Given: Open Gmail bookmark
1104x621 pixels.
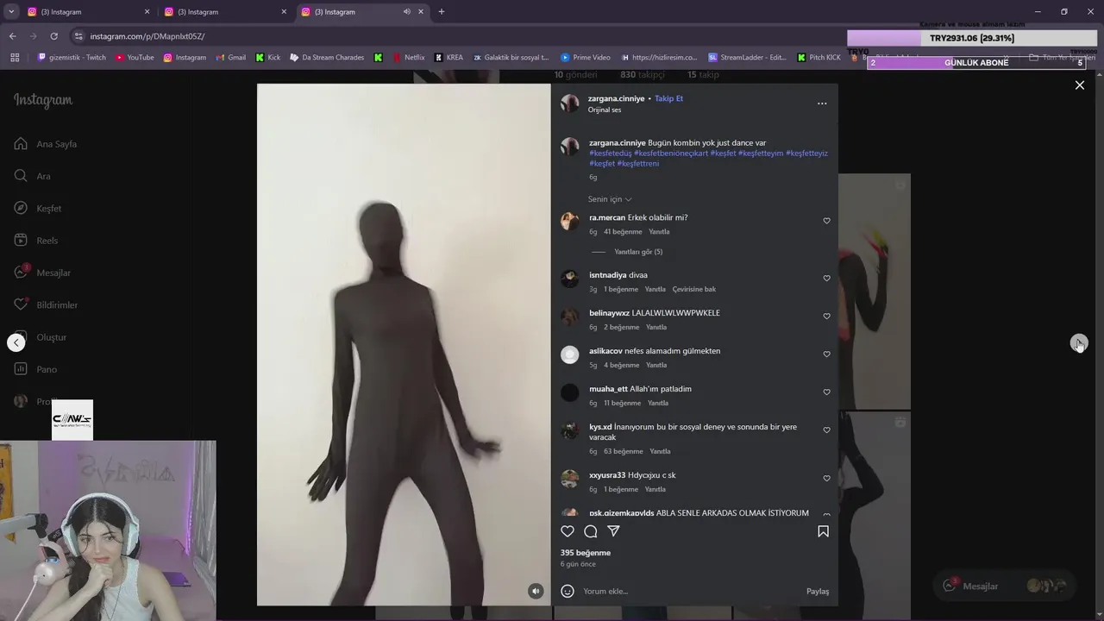Looking at the screenshot, I should coord(229,58).
